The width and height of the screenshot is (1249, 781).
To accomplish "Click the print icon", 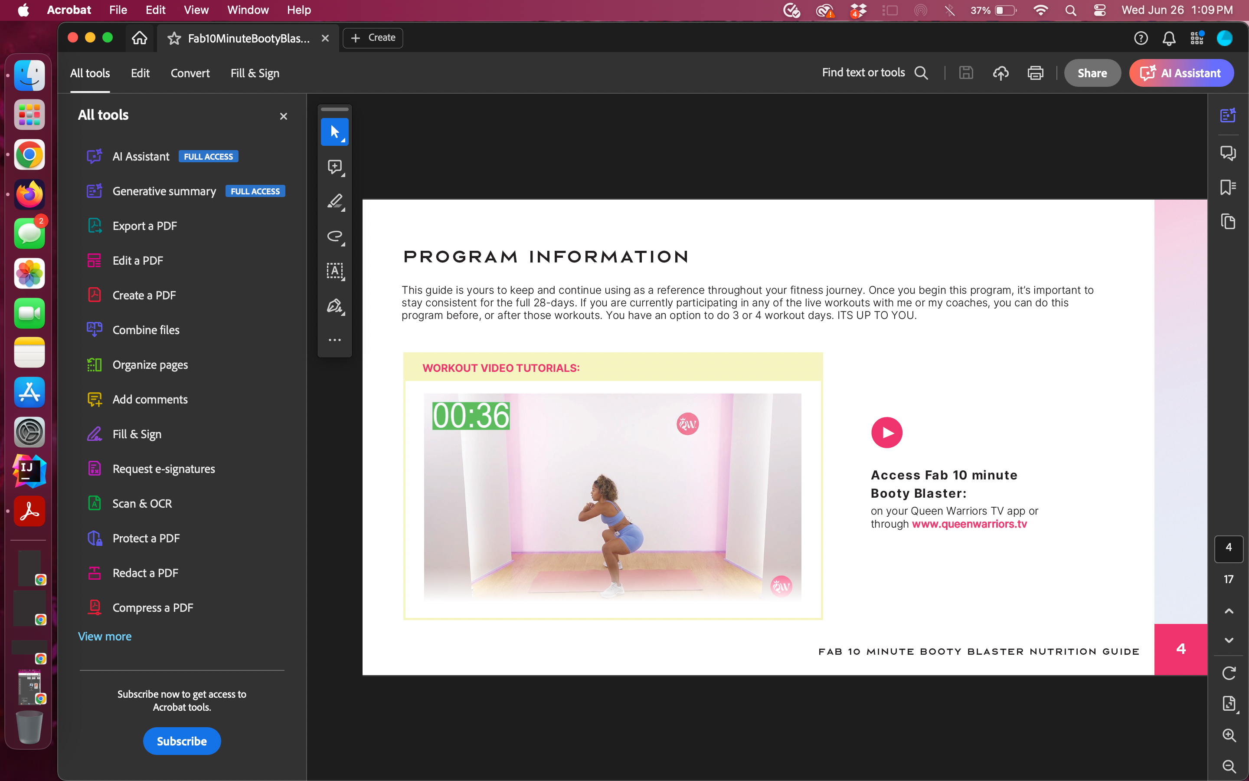I will coord(1035,73).
